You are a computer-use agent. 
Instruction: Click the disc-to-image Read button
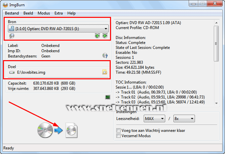(57, 130)
